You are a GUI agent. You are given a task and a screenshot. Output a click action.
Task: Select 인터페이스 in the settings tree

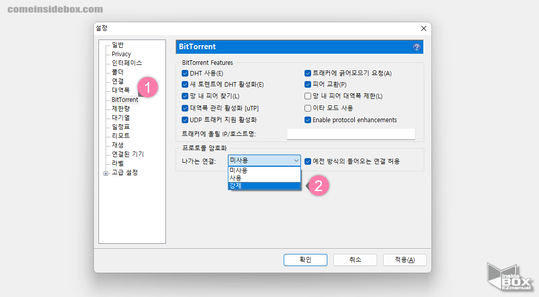(126, 63)
